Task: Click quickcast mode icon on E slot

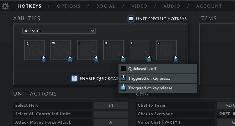Action: (x=96, y=59)
